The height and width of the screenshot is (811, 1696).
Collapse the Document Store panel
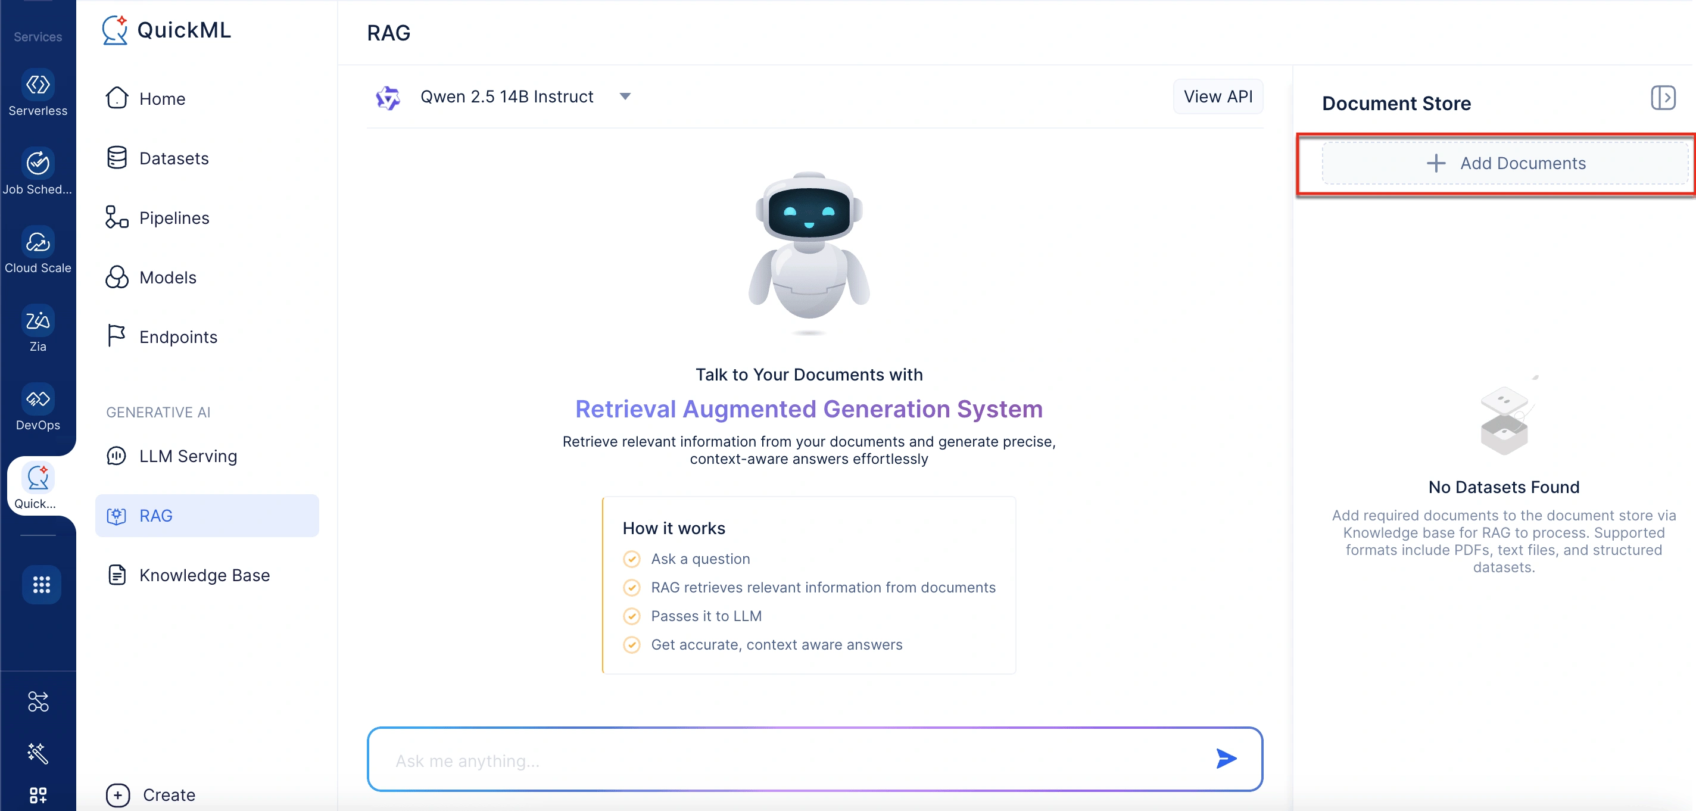point(1663,98)
